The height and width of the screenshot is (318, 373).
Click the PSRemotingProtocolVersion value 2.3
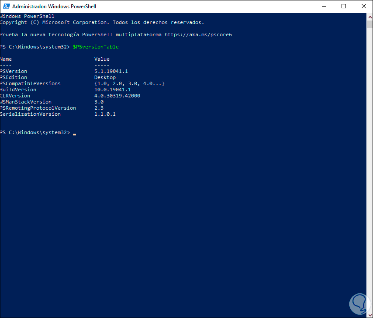(x=99, y=107)
